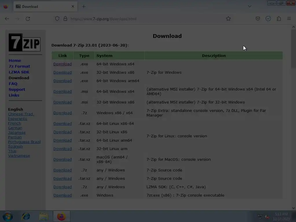Image resolution: width=296 pixels, height=222 pixels.
Task: Click the scrollbar down arrow
Action: [x=293, y=208]
